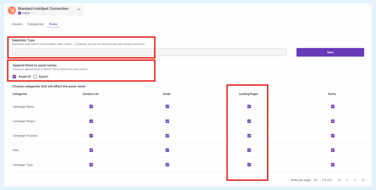376x190 pixels.
Task: Expand the Standard HubSpot Connection dropdown
Action: (x=79, y=10)
